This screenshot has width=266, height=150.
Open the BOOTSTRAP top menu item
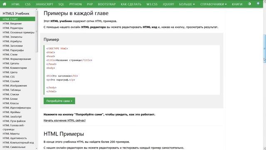(107, 4)
